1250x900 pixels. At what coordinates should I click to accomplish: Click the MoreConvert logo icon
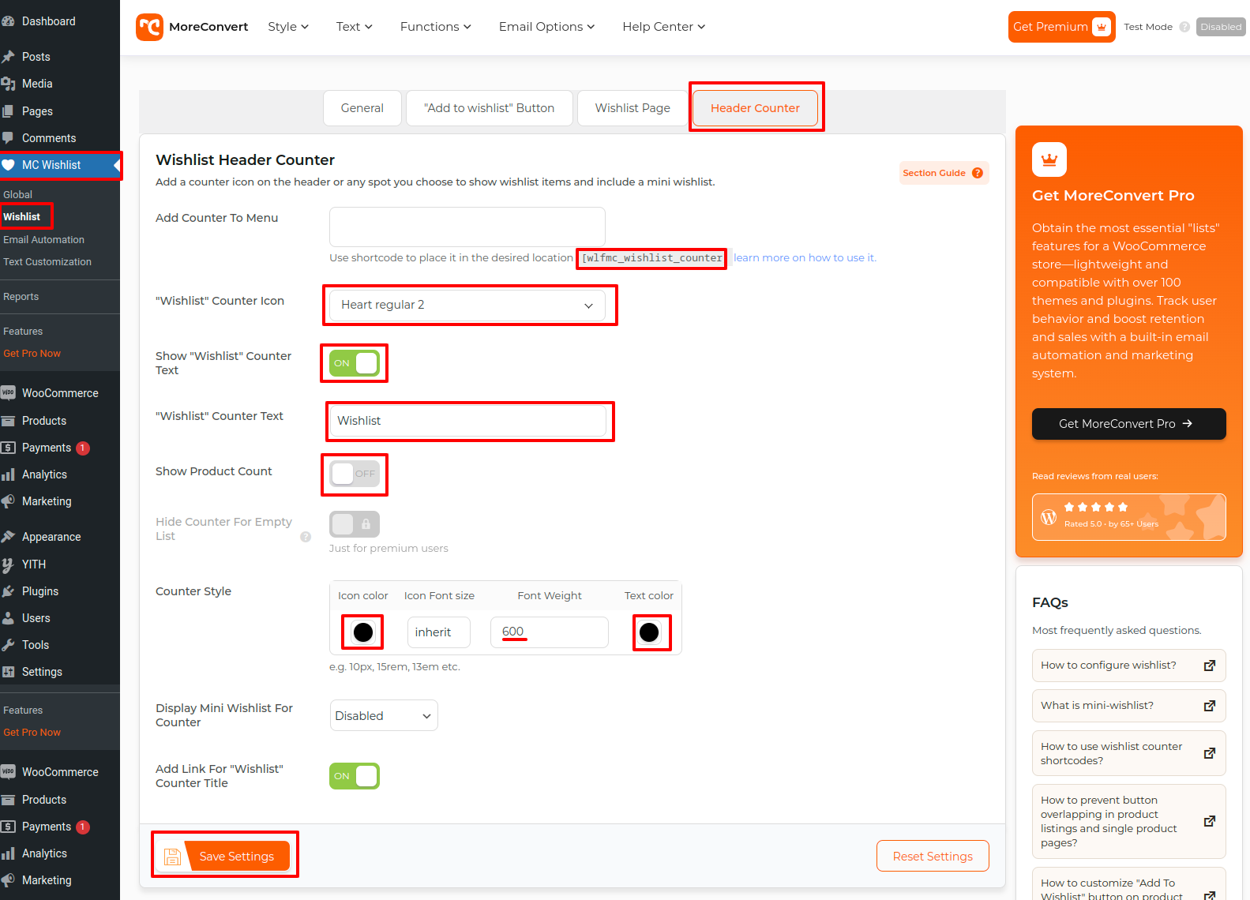click(x=149, y=27)
